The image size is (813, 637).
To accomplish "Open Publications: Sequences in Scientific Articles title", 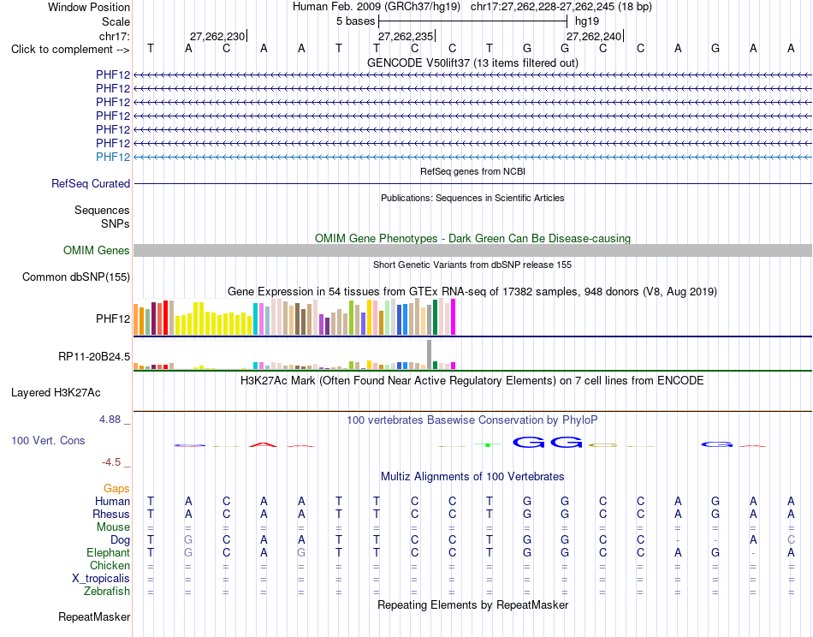I will pyautogui.click(x=472, y=198).
